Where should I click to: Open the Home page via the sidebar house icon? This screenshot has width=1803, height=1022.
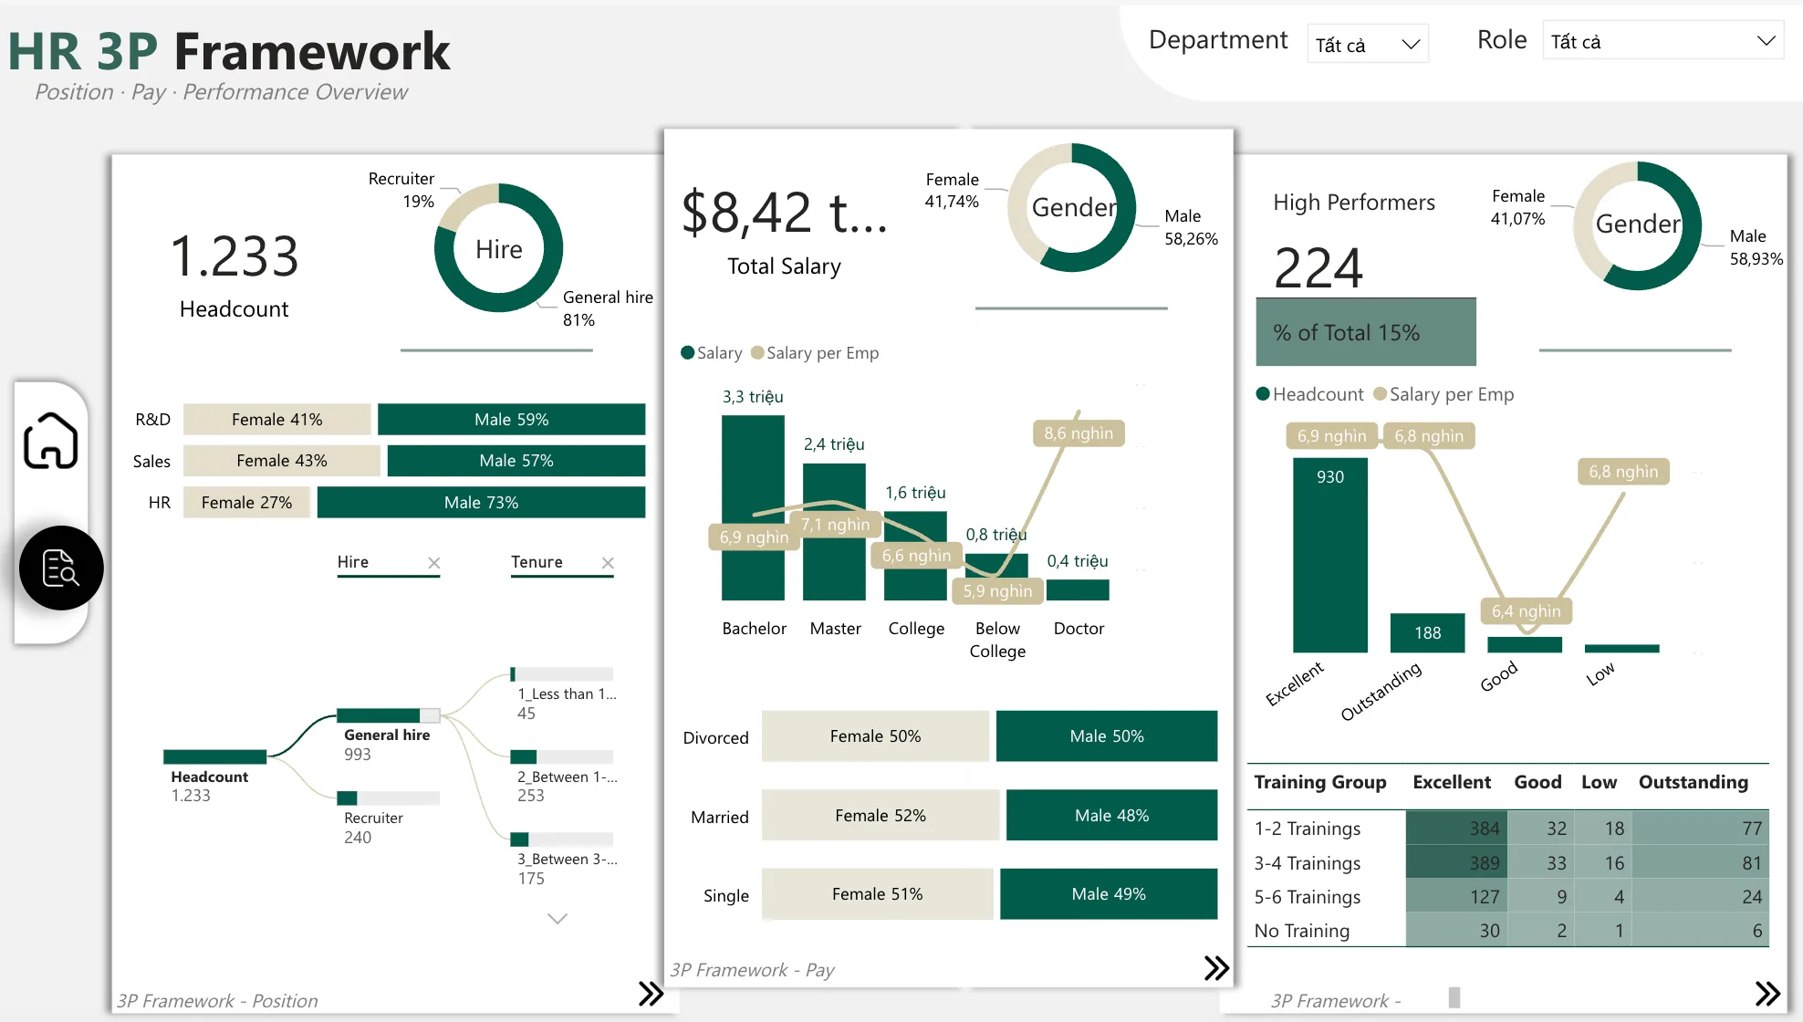pyautogui.click(x=52, y=441)
